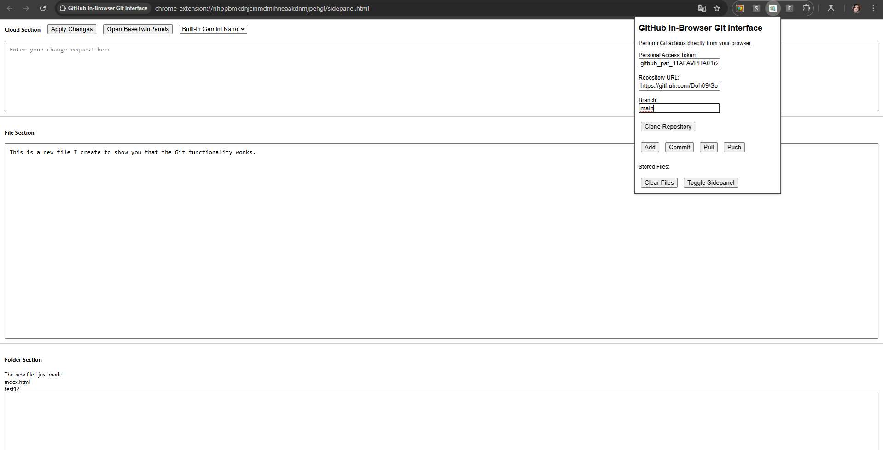Screen dimensions: 883x450
Task: Click the Apply Changes button
Action: [72, 29]
